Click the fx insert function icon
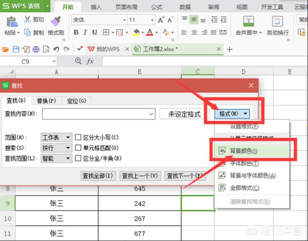 [x=90, y=61]
